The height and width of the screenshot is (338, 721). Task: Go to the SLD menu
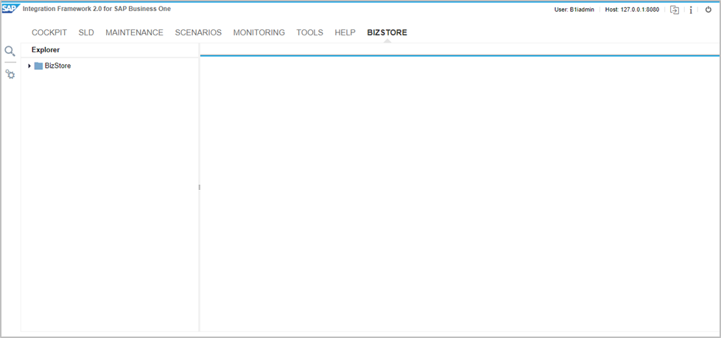86,32
